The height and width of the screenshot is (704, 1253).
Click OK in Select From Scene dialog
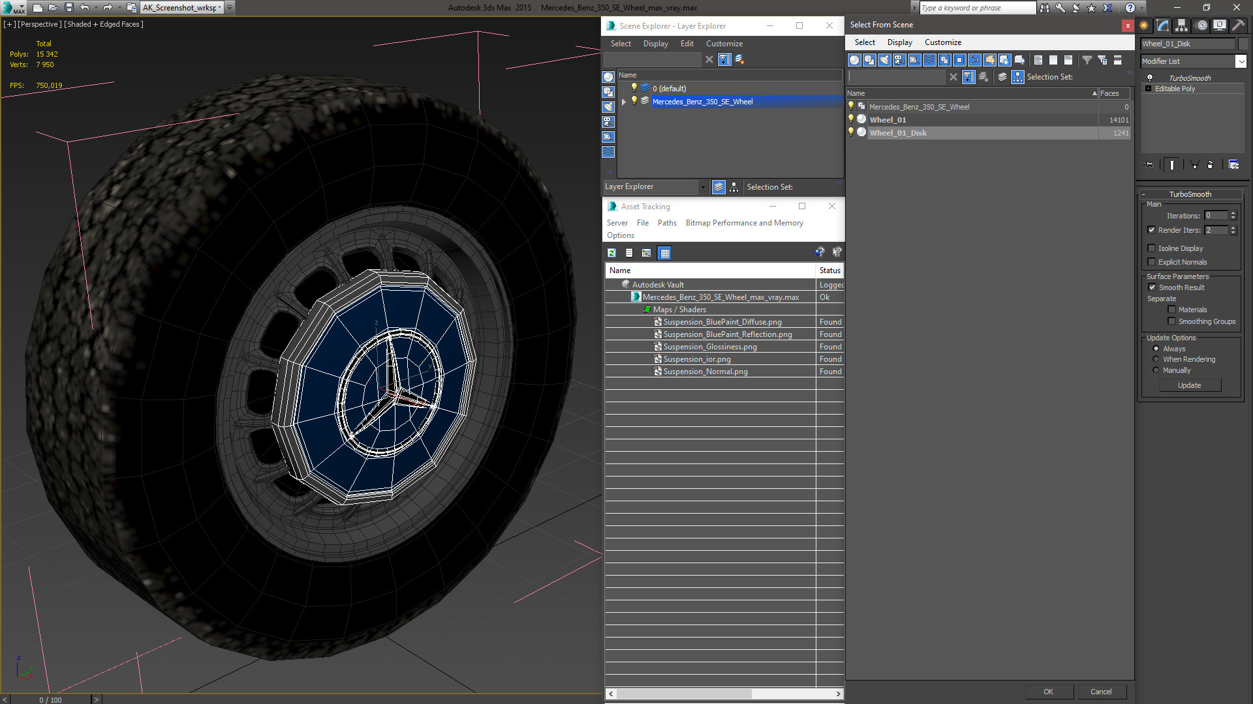1048,692
